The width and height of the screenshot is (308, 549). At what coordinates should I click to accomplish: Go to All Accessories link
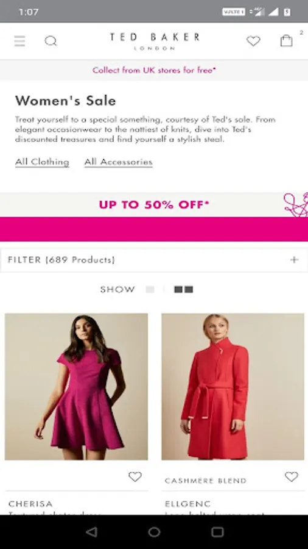(x=118, y=162)
